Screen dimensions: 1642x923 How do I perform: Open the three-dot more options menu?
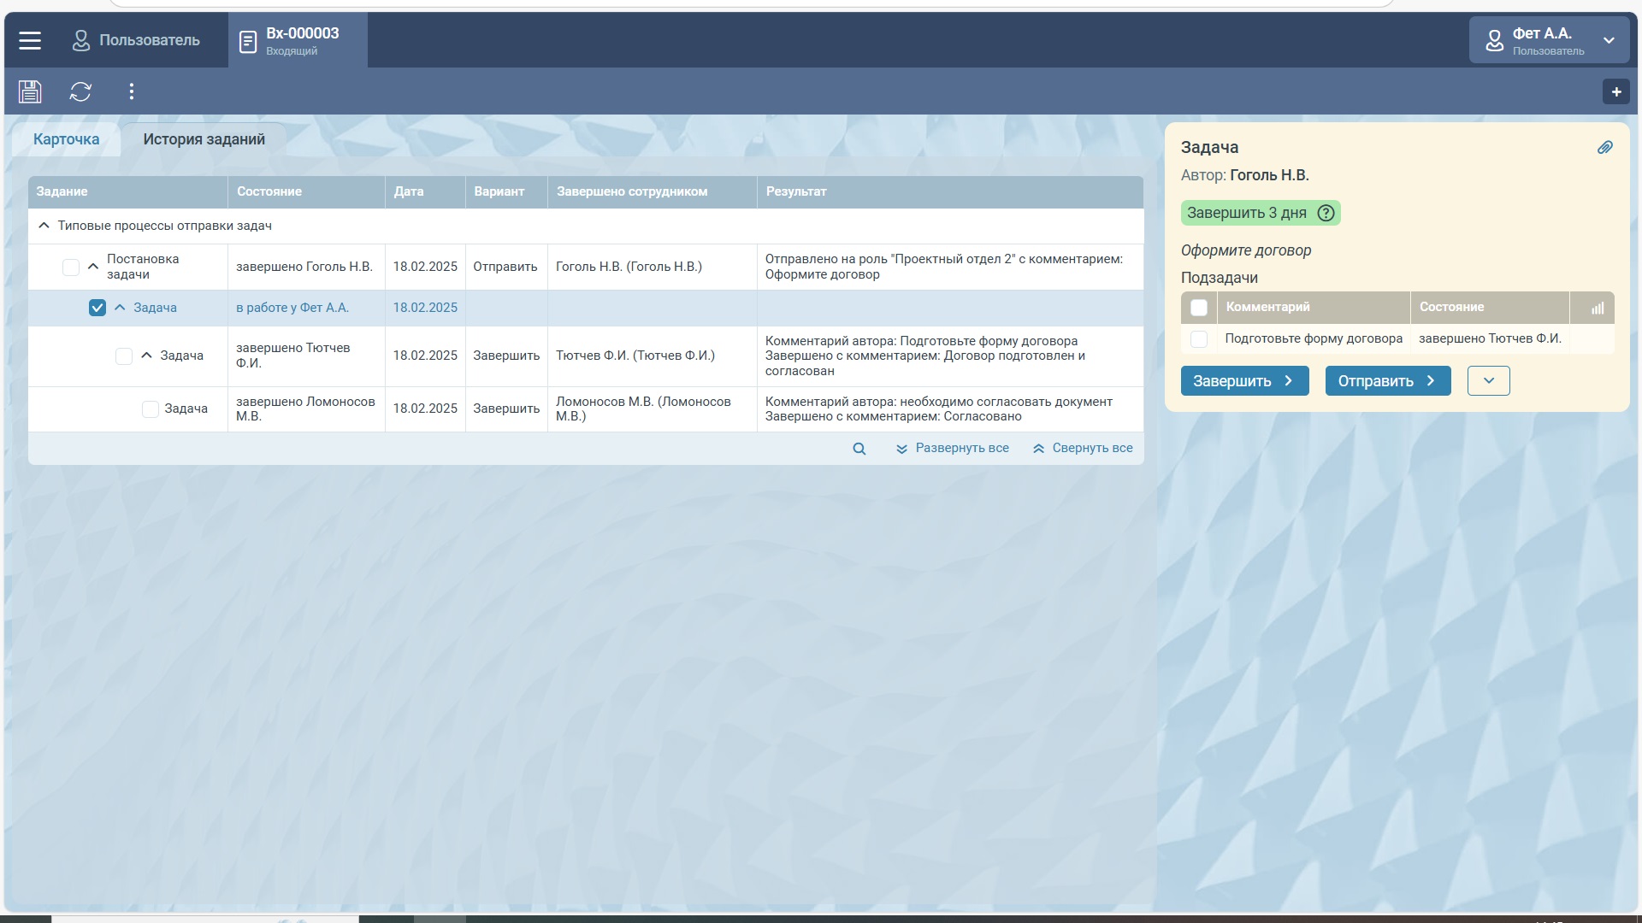(x=131, y=91)
